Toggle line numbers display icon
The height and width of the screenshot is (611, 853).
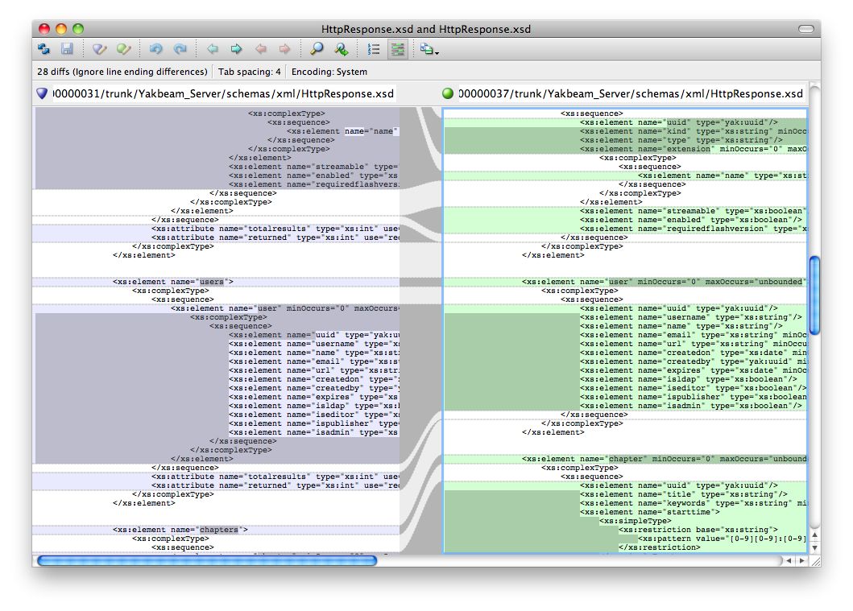[374, 49]
